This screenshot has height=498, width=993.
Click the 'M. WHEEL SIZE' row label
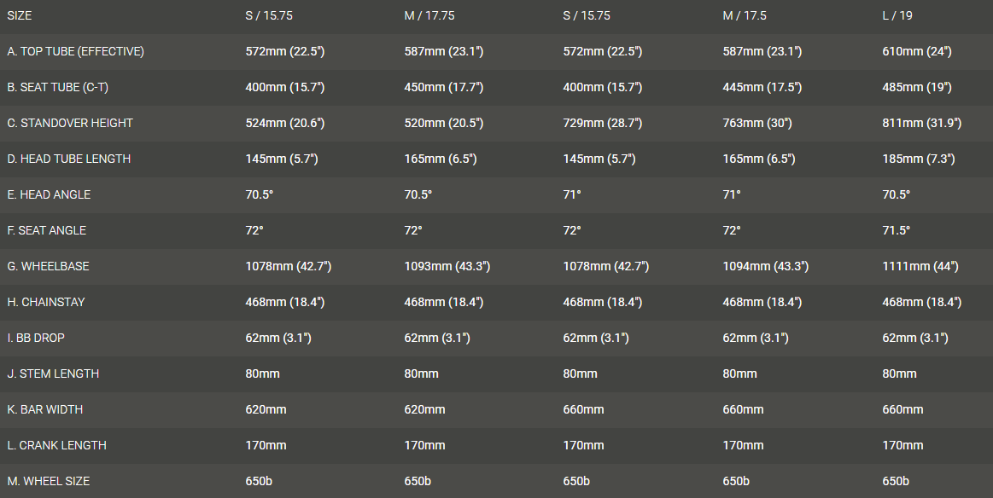click(48, 482)
